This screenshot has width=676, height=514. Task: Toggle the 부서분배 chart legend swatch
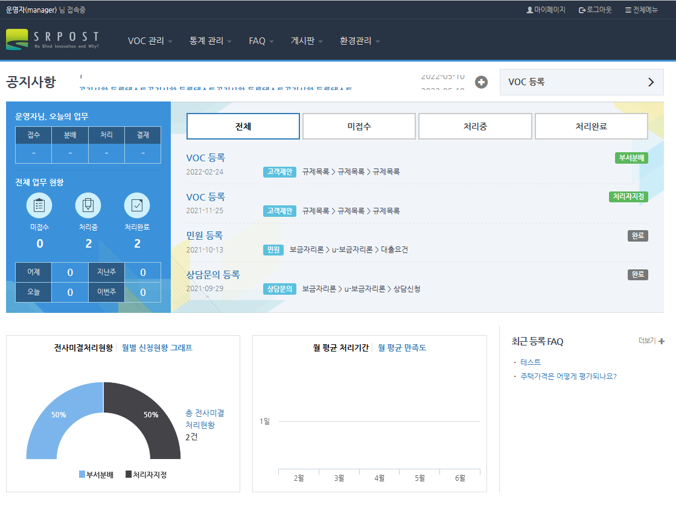(x=82, y=475)
